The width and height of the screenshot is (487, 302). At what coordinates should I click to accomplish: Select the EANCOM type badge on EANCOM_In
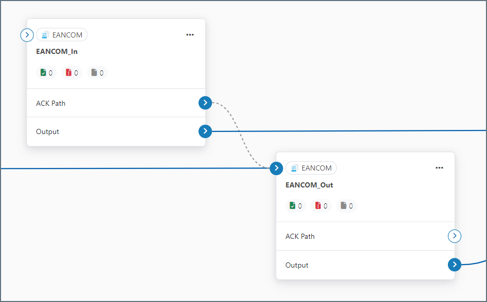62,35
